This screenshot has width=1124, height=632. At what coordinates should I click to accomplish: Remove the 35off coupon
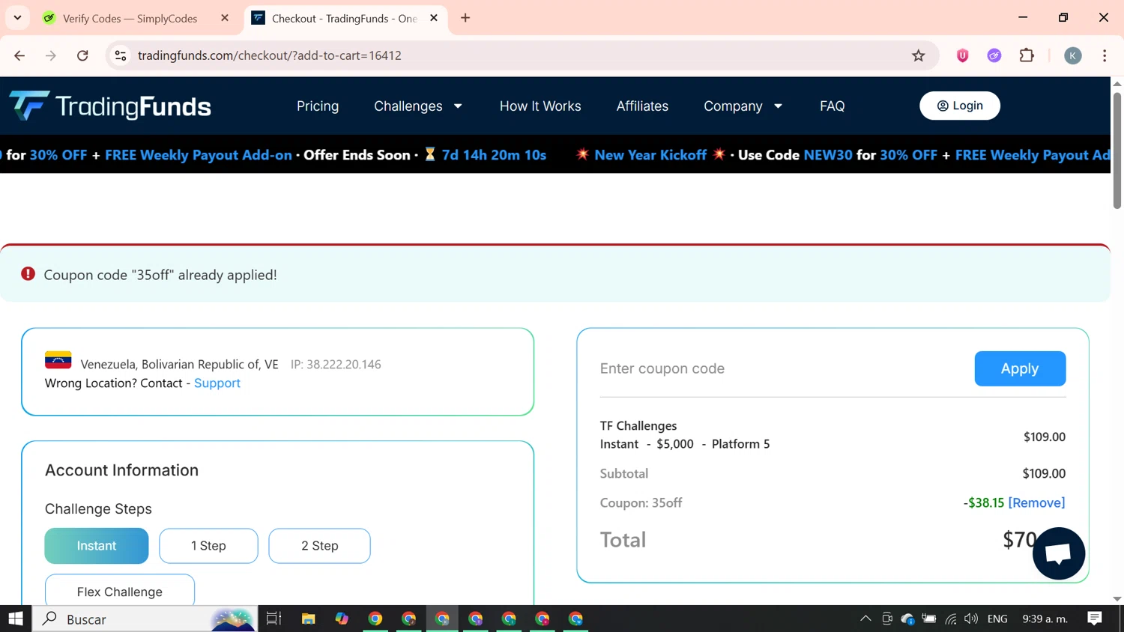[1036, 502]
